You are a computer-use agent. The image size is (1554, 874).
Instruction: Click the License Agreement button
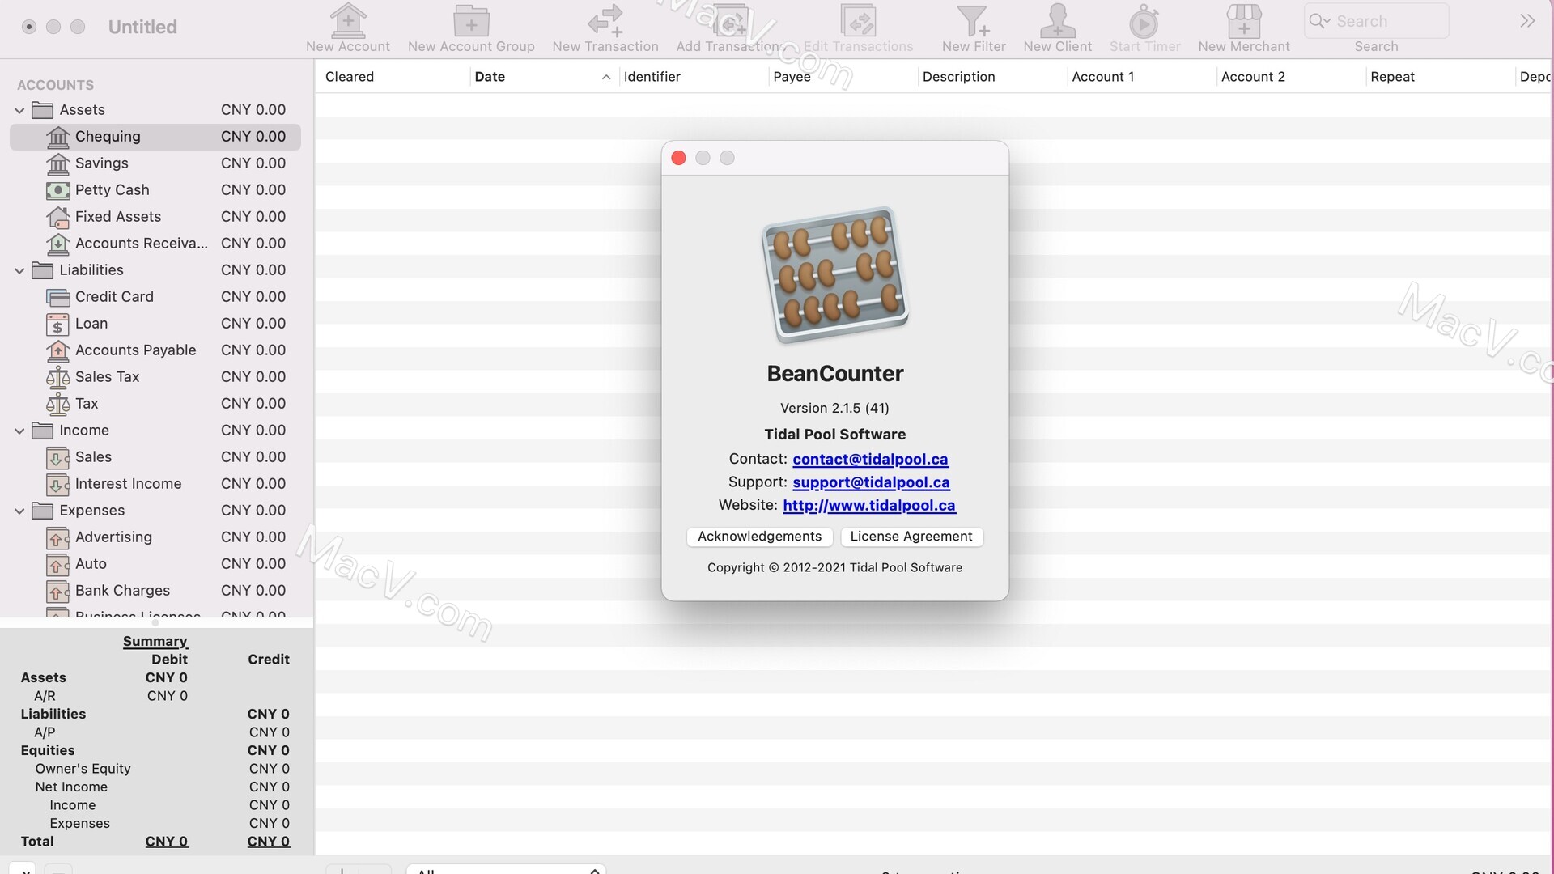point(911,536)
